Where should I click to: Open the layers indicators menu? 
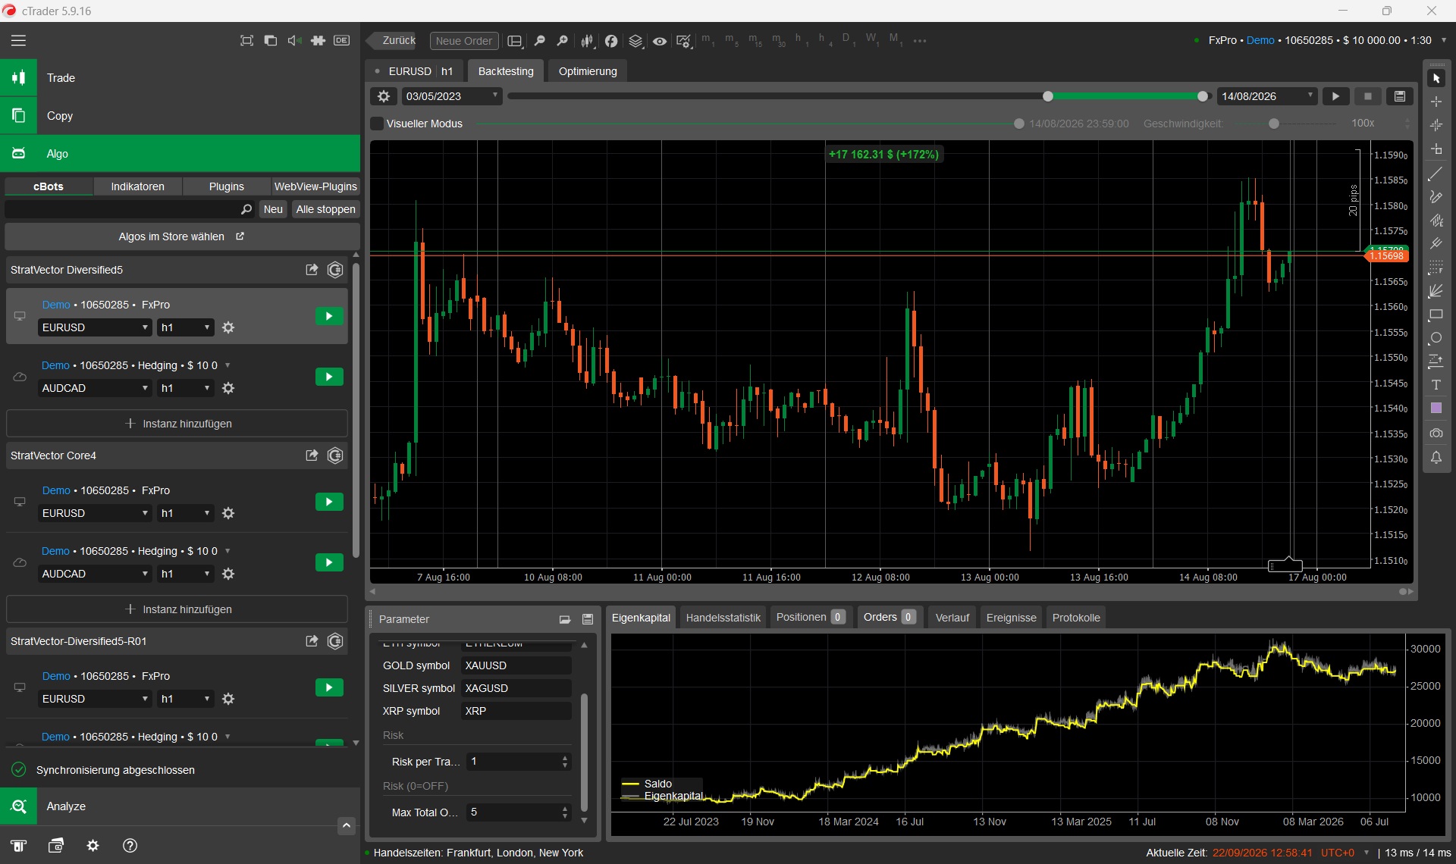tap(635, 41)
